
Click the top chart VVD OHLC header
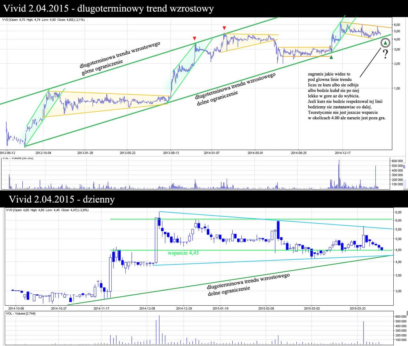click(x=44, y=20)
